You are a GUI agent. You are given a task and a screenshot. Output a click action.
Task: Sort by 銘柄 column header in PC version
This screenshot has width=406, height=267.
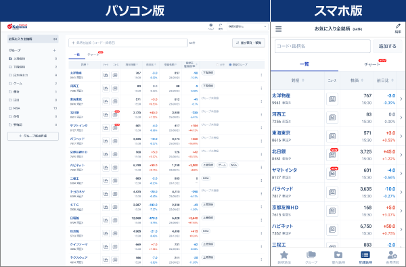point(84,65)
